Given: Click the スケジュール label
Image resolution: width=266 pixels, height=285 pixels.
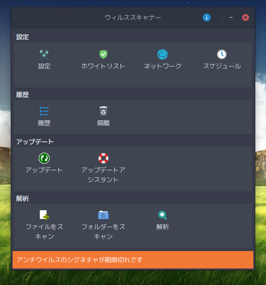Looking at the screenshot, I should pos(222,66).
